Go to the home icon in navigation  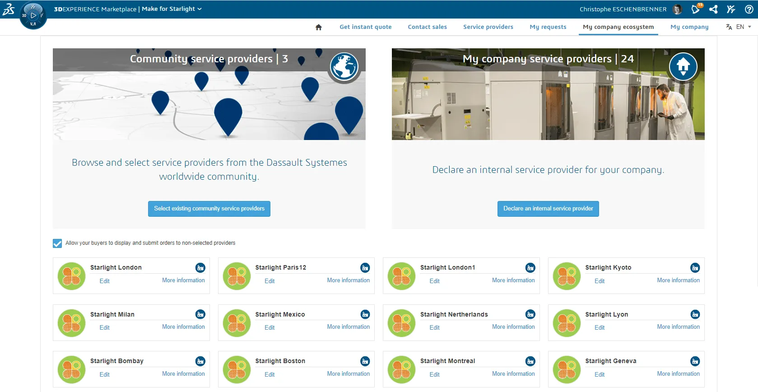pos(319,27)
